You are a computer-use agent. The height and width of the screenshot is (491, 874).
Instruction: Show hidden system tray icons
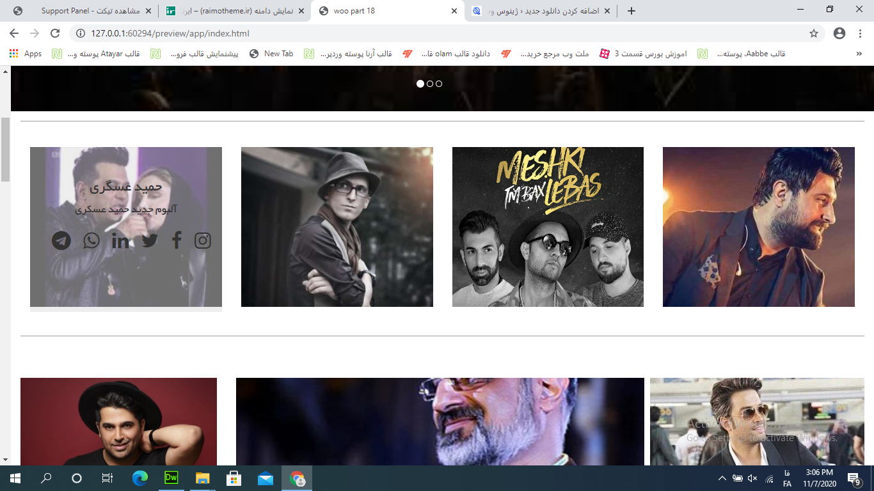(x=722, y=478)
